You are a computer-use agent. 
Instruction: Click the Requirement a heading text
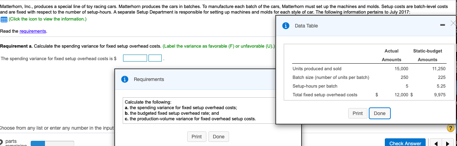[16, 46]
